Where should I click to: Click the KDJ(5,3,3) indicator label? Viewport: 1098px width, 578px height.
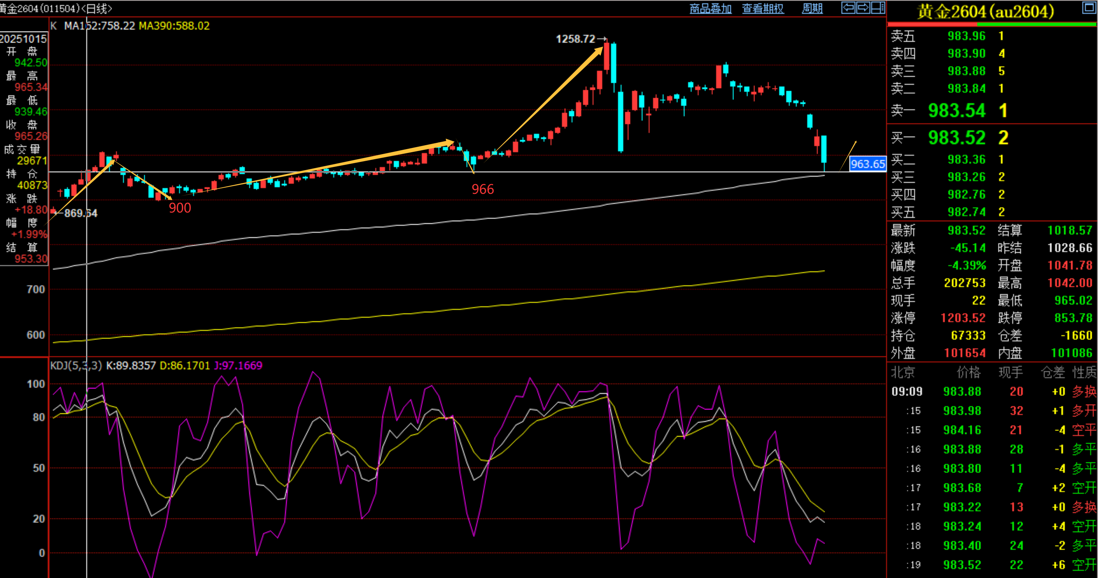76,365
